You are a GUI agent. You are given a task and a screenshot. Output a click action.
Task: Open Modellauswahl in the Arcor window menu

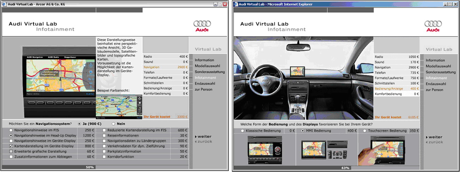point(207,66)
